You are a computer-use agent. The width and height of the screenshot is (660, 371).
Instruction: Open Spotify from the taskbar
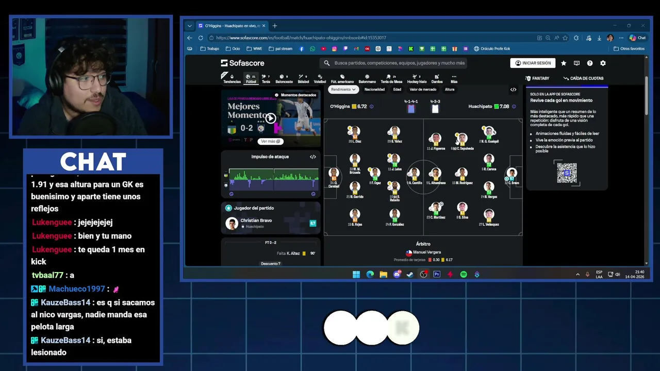(464, 275)
